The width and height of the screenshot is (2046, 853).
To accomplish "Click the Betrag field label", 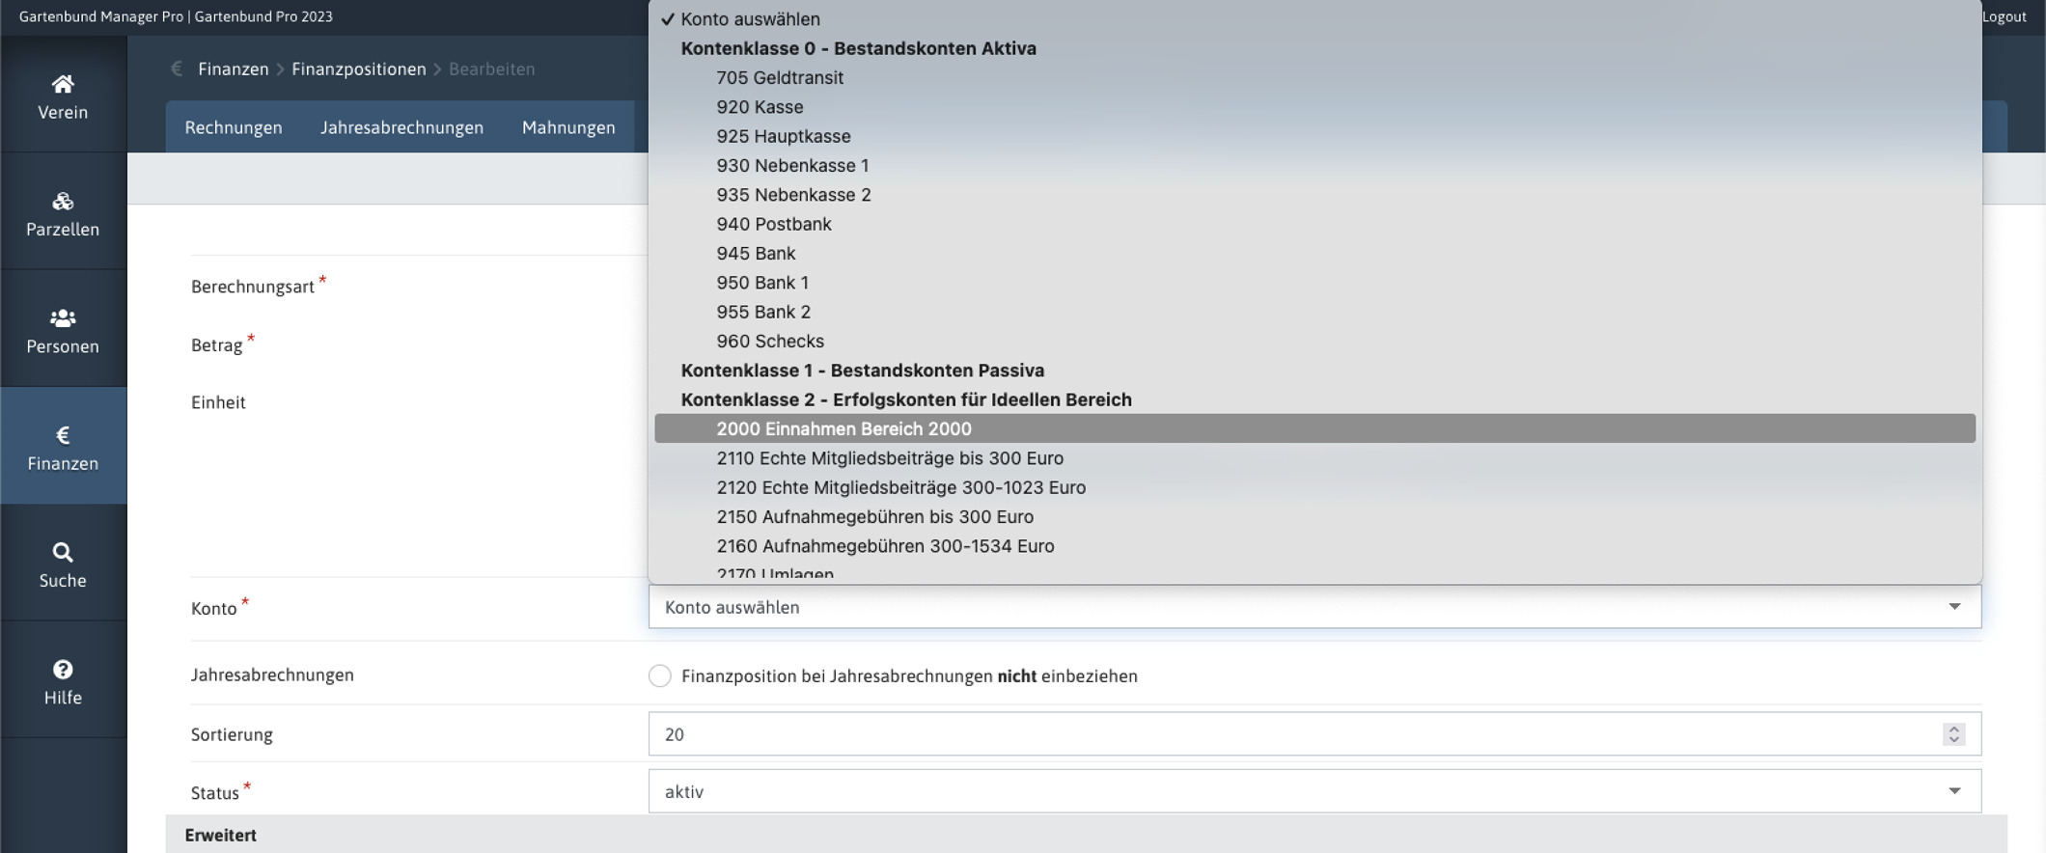I will pyautogui.click(x=216, y=345).
